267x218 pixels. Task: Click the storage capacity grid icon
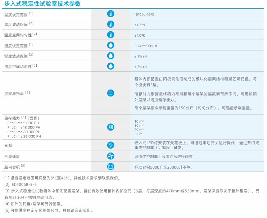[110, 127]
